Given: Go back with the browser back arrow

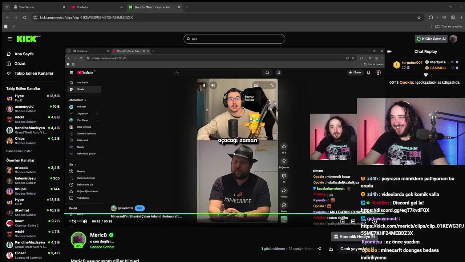Looking at the screenshot, I should coord(7,17).
